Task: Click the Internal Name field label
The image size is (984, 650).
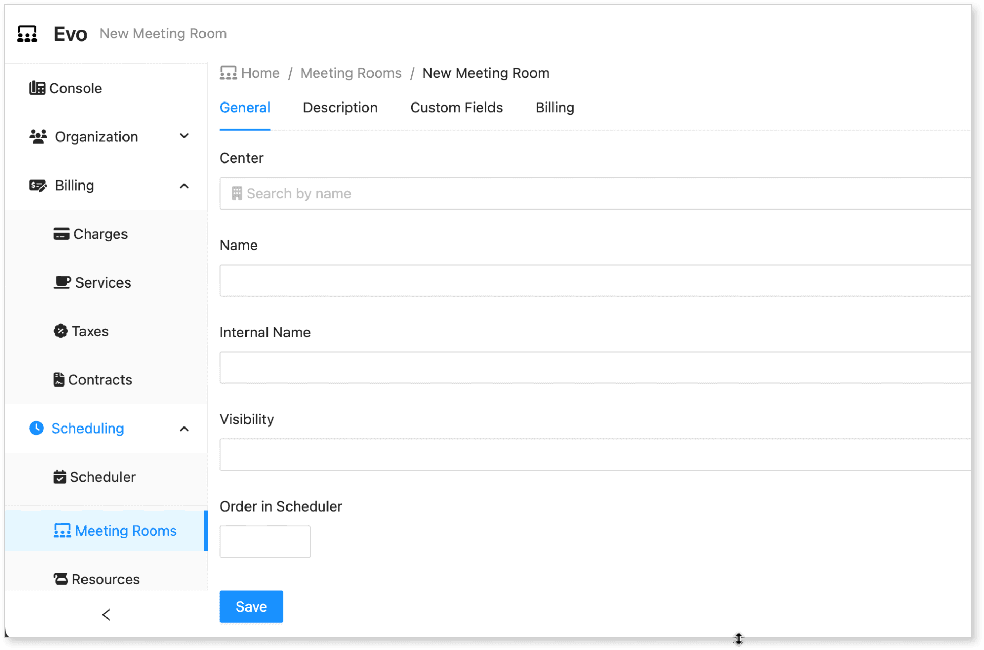Action: click(x=265, y=332)
